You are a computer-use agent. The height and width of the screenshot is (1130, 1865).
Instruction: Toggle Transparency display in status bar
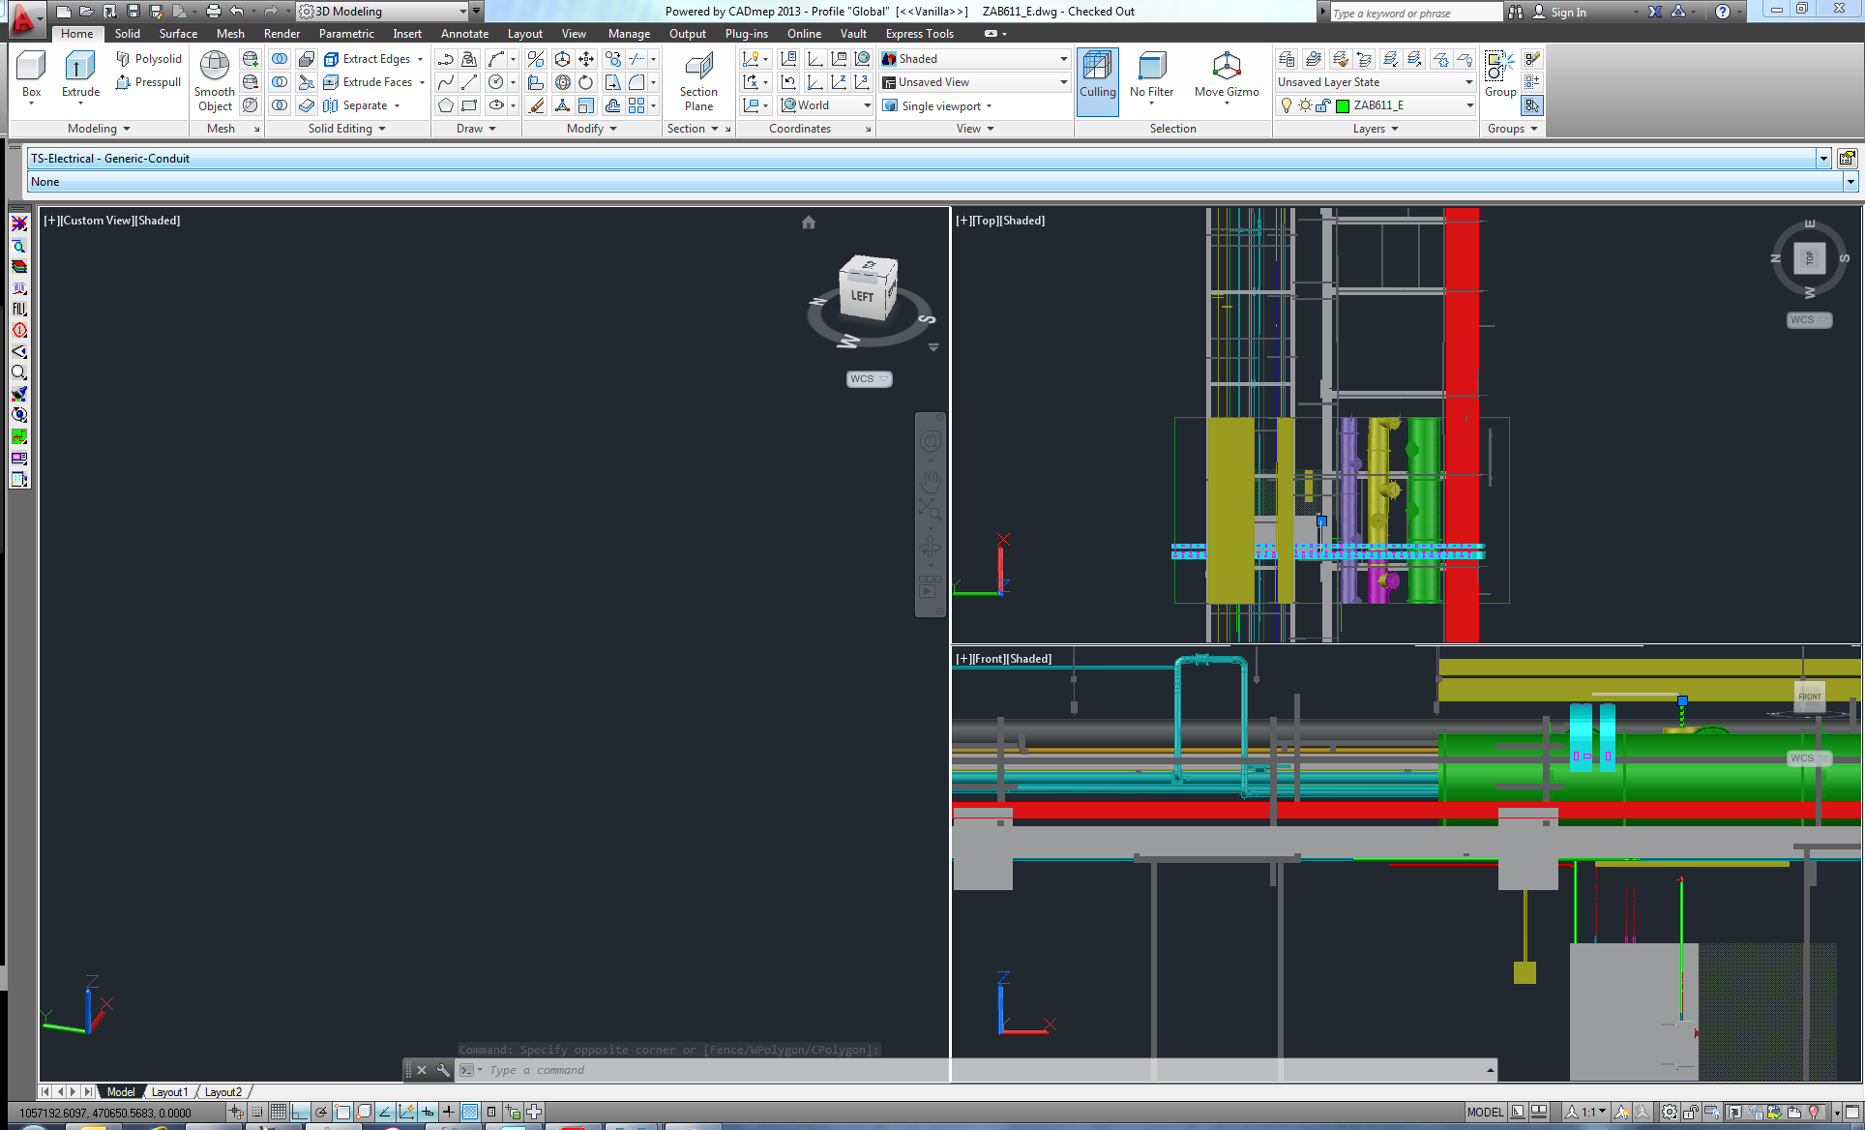click(469, 1113)
